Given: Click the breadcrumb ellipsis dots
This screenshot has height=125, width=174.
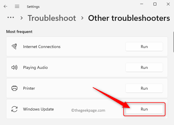Looking at the screenshot, I should point(11,17).
